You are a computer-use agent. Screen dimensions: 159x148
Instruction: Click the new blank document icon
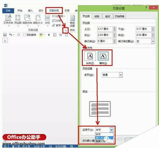(66, 35)
